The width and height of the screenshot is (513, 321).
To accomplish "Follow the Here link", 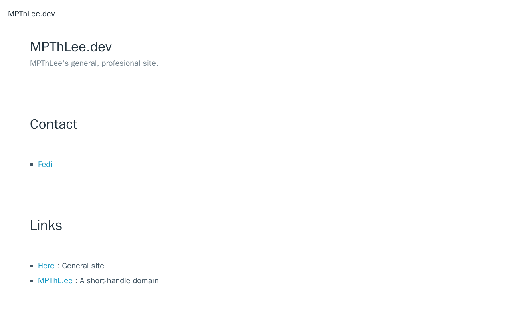I will (46, 266).
